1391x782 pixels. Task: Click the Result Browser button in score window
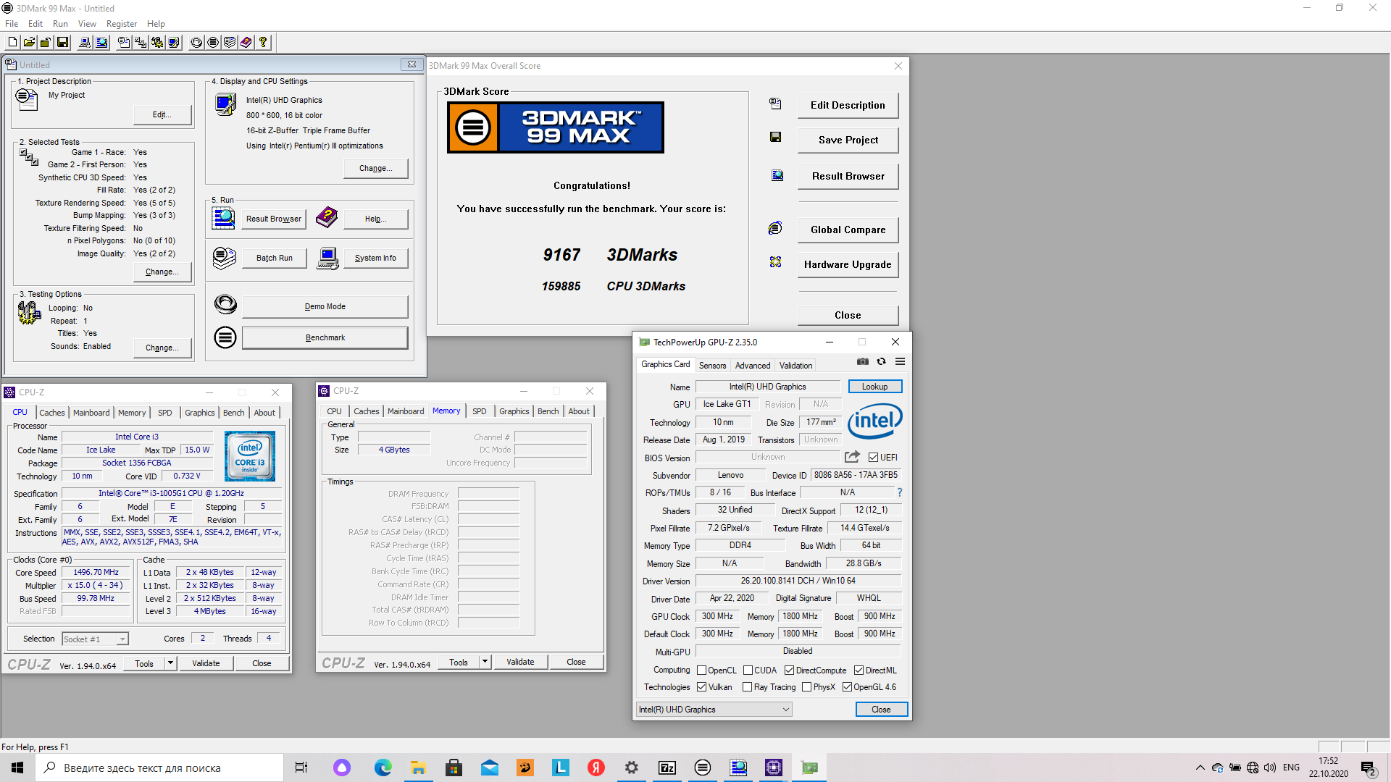coord(848,176)
